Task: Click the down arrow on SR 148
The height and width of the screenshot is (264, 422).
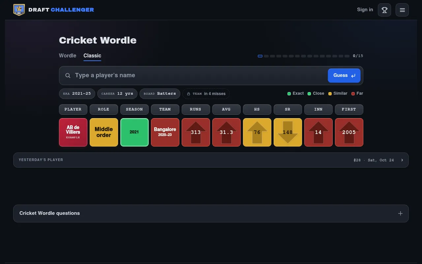Action: (288, 132)
